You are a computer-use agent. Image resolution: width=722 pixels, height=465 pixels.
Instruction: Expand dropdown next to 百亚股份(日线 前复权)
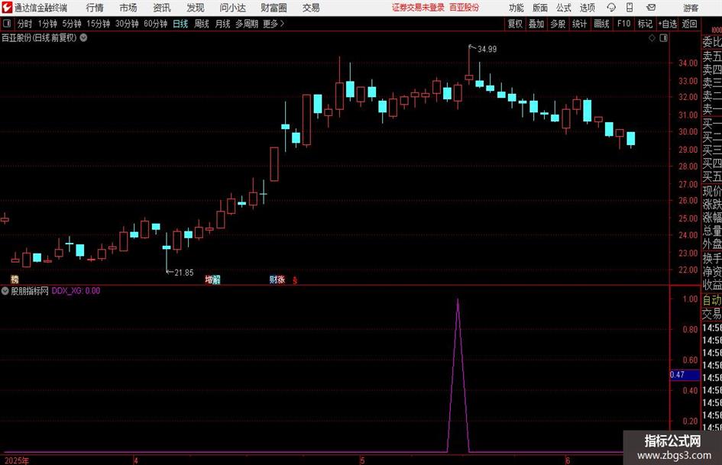click(84, 37)
